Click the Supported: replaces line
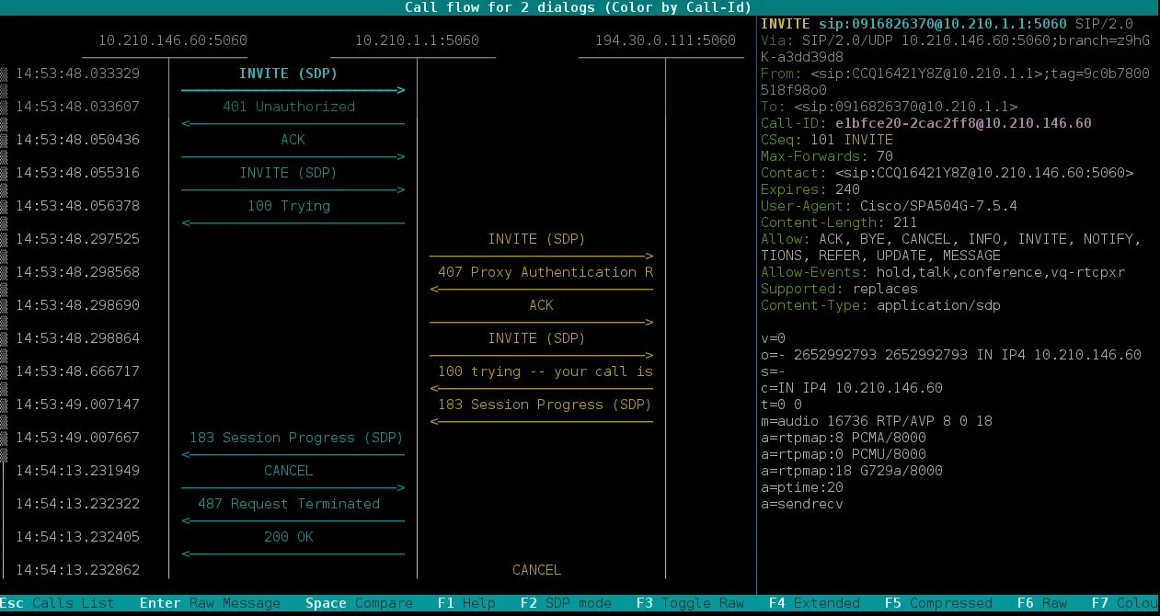Image resolution: width=1160 pixels, height=616 pixels. [x=839, y=289]
